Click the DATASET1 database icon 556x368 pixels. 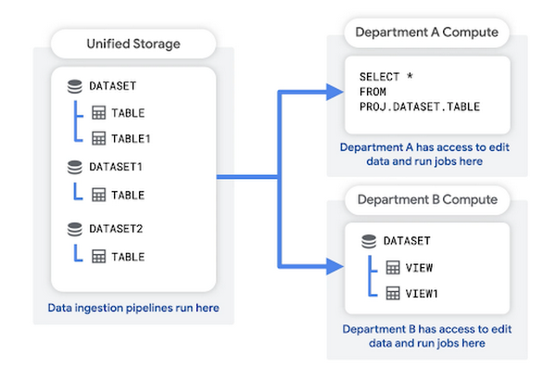(x=74, y=167)
